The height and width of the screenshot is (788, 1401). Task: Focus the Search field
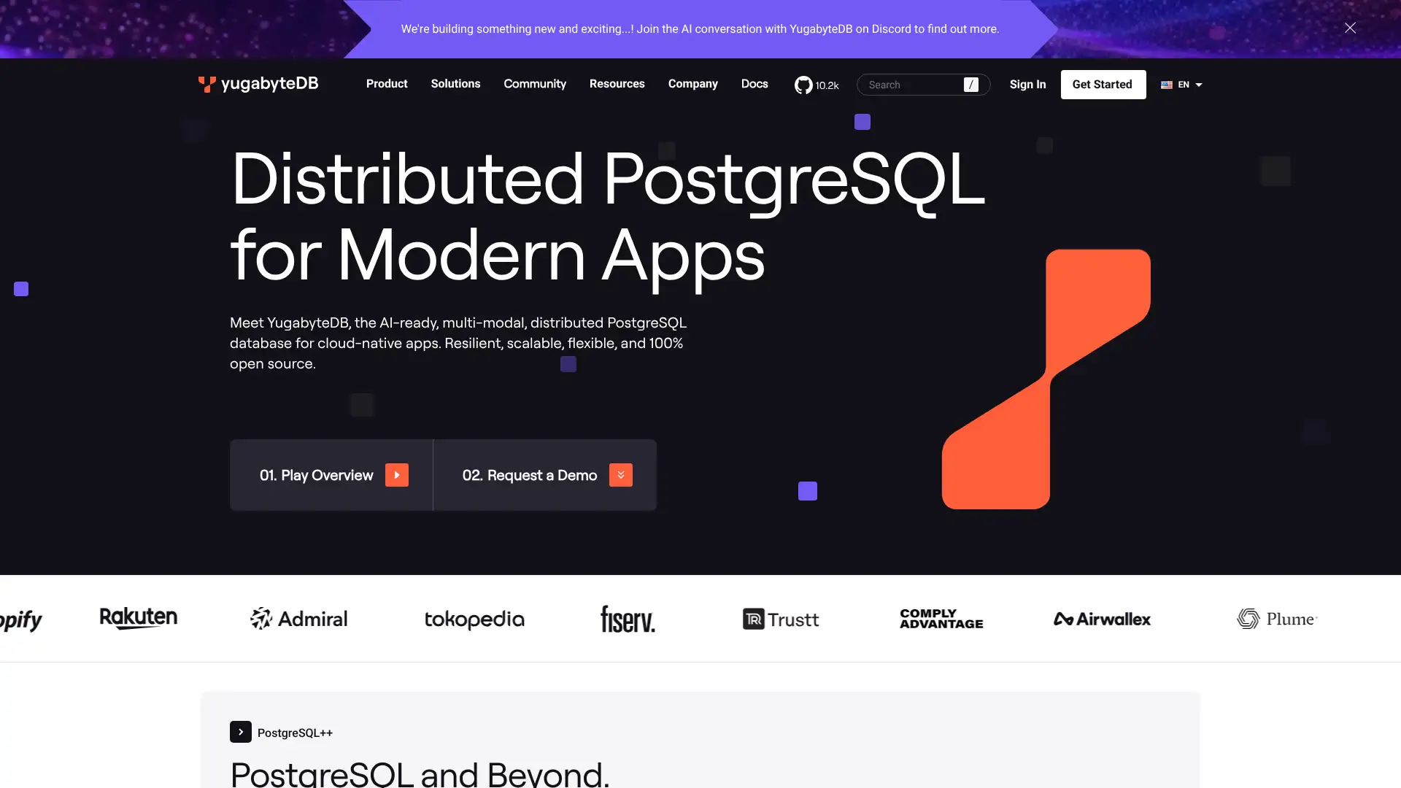tap(923, 85)
